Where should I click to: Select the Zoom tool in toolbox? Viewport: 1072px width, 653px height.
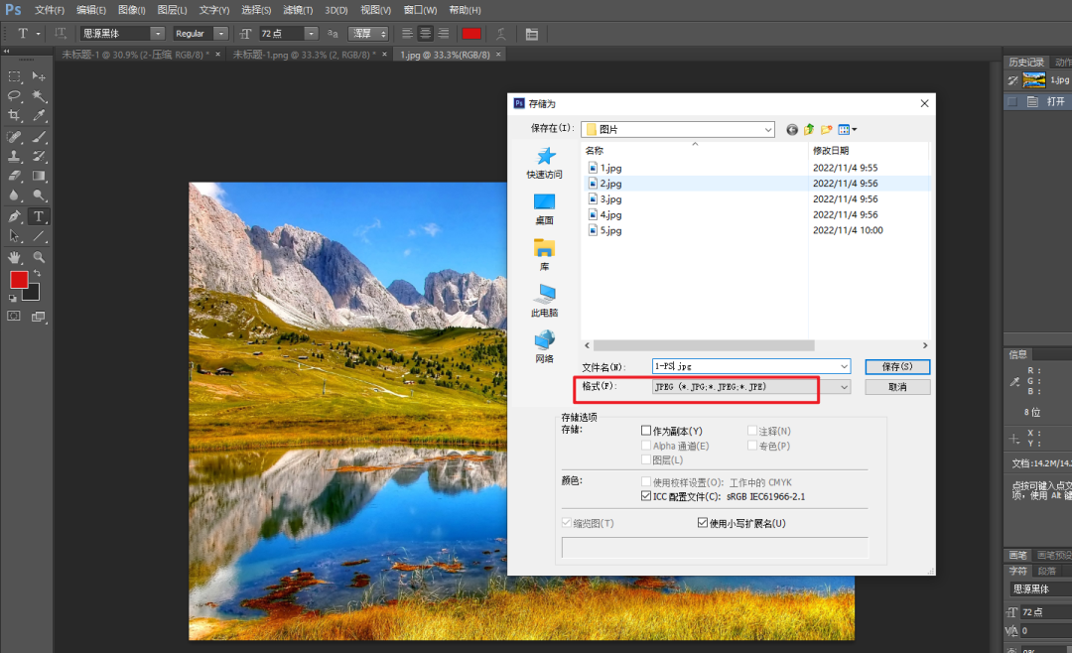click(39, 257)
